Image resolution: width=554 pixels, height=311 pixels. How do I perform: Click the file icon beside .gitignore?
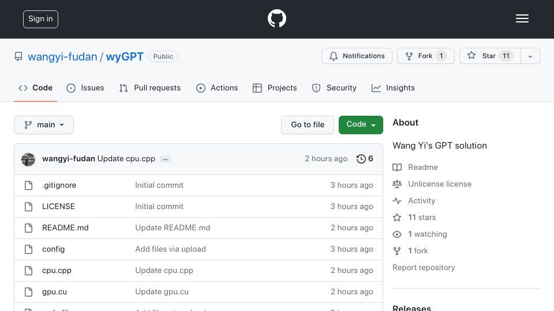click(x=29, y=185)
